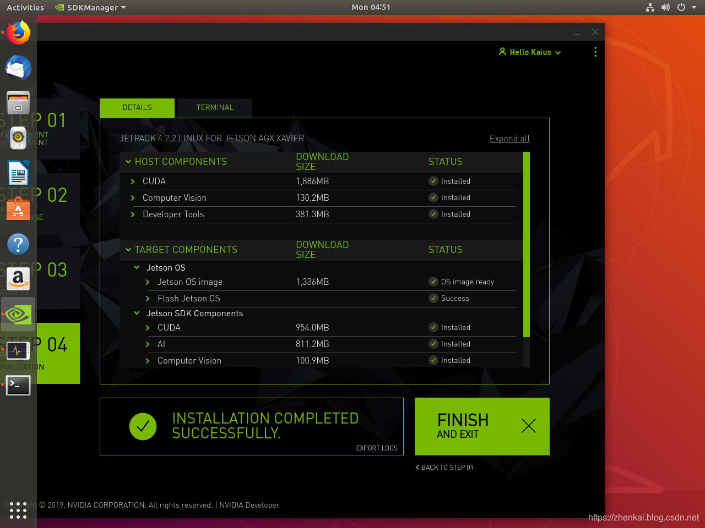Select the NVIDIA SDKManager dock icon
The height and width of the screenshot is (528, 705).
click(x=18, y=314)
